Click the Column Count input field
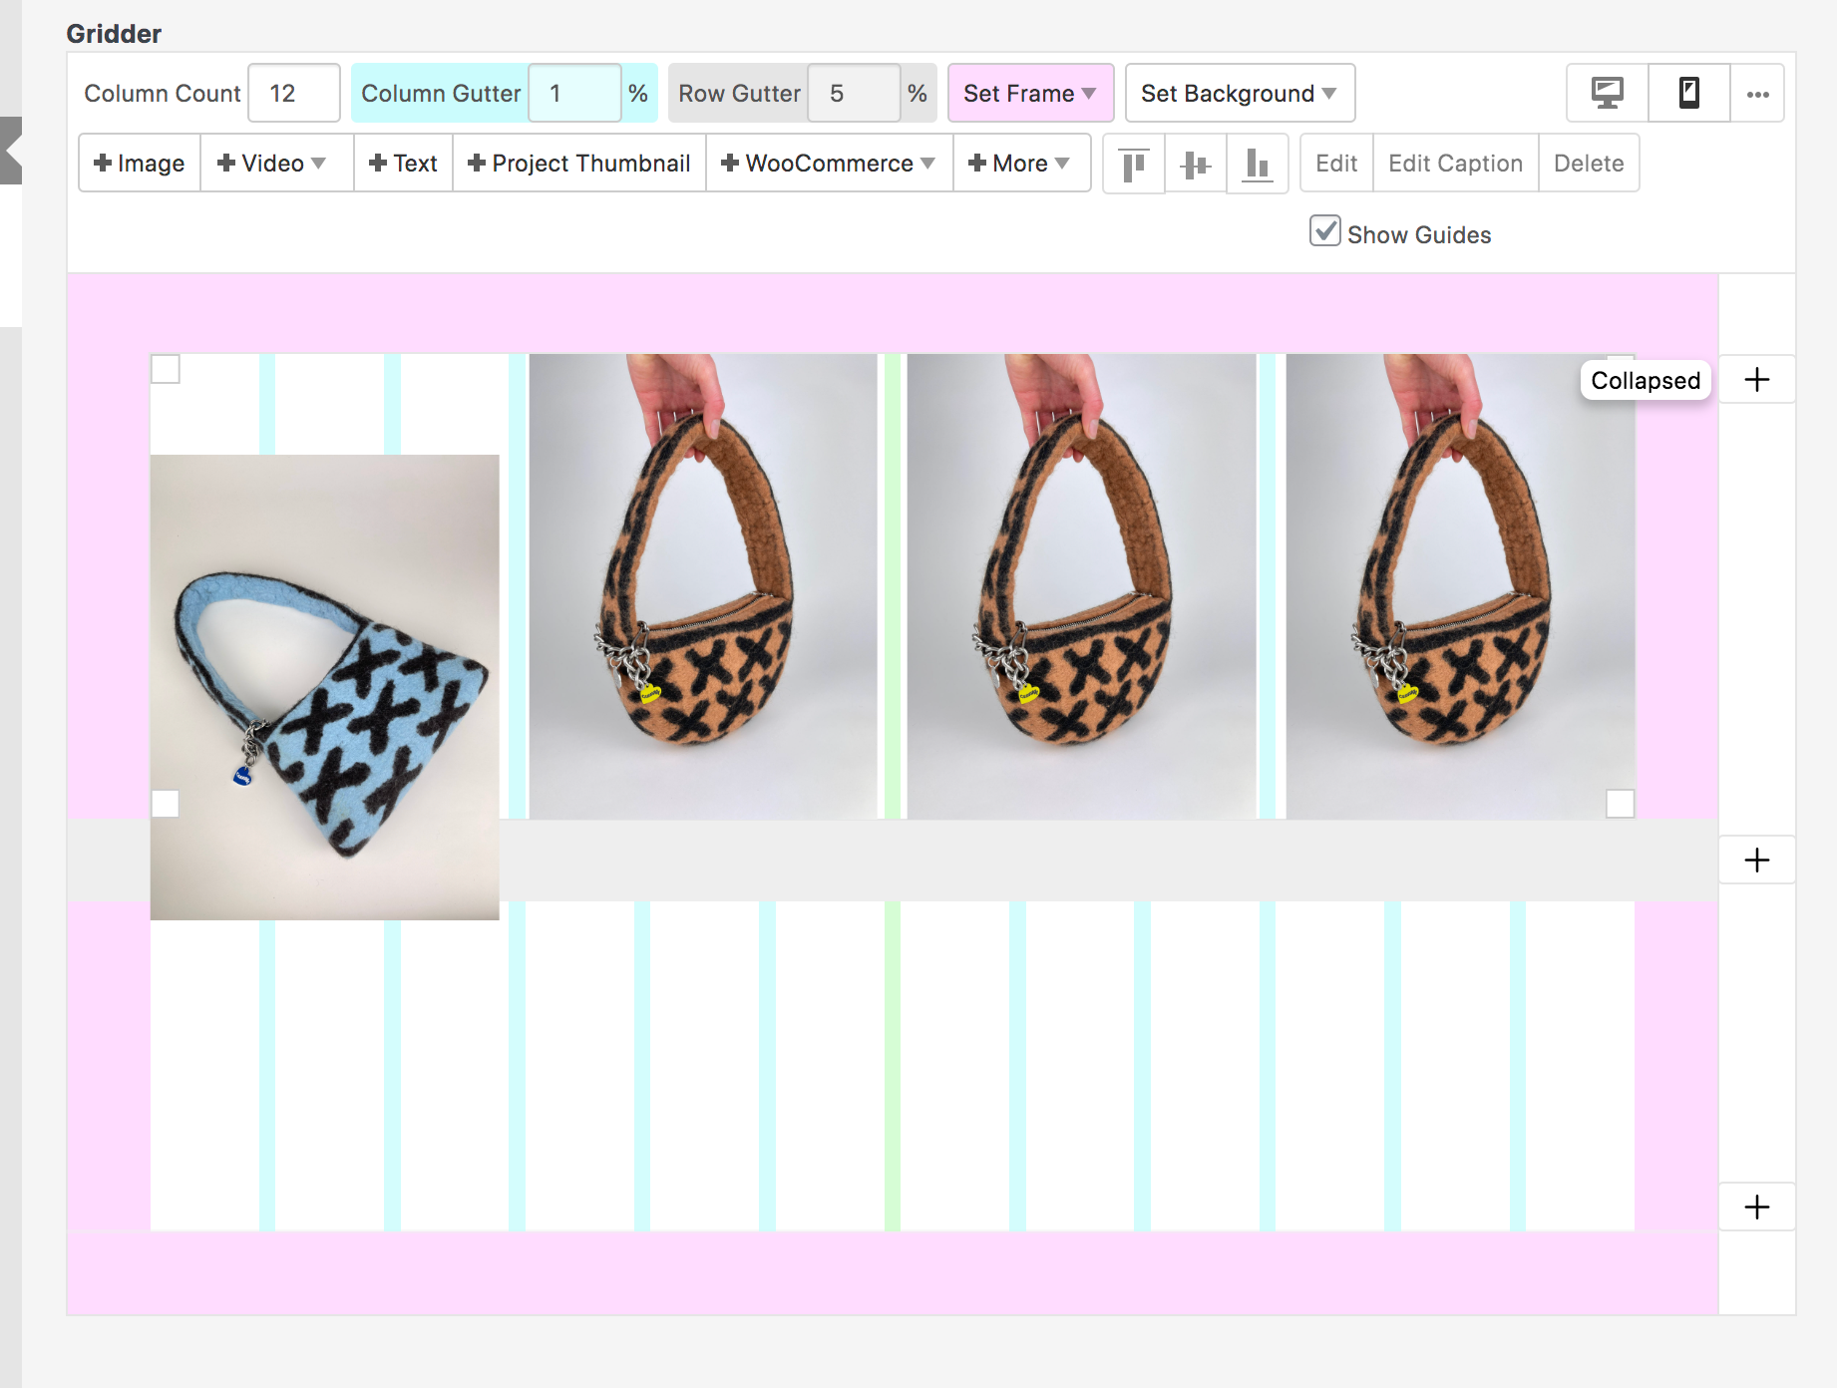 click(x=293, y=94)
